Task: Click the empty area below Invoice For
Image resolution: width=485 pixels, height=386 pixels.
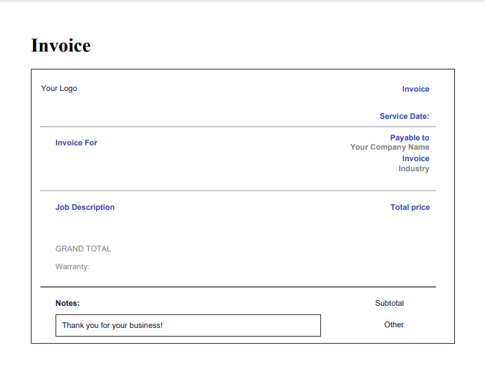Action: pyautogui.click(x=124, y=168)
